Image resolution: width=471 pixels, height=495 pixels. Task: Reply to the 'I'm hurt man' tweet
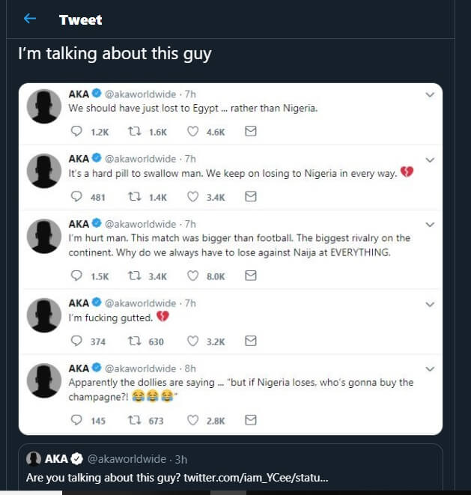point(76,276)
